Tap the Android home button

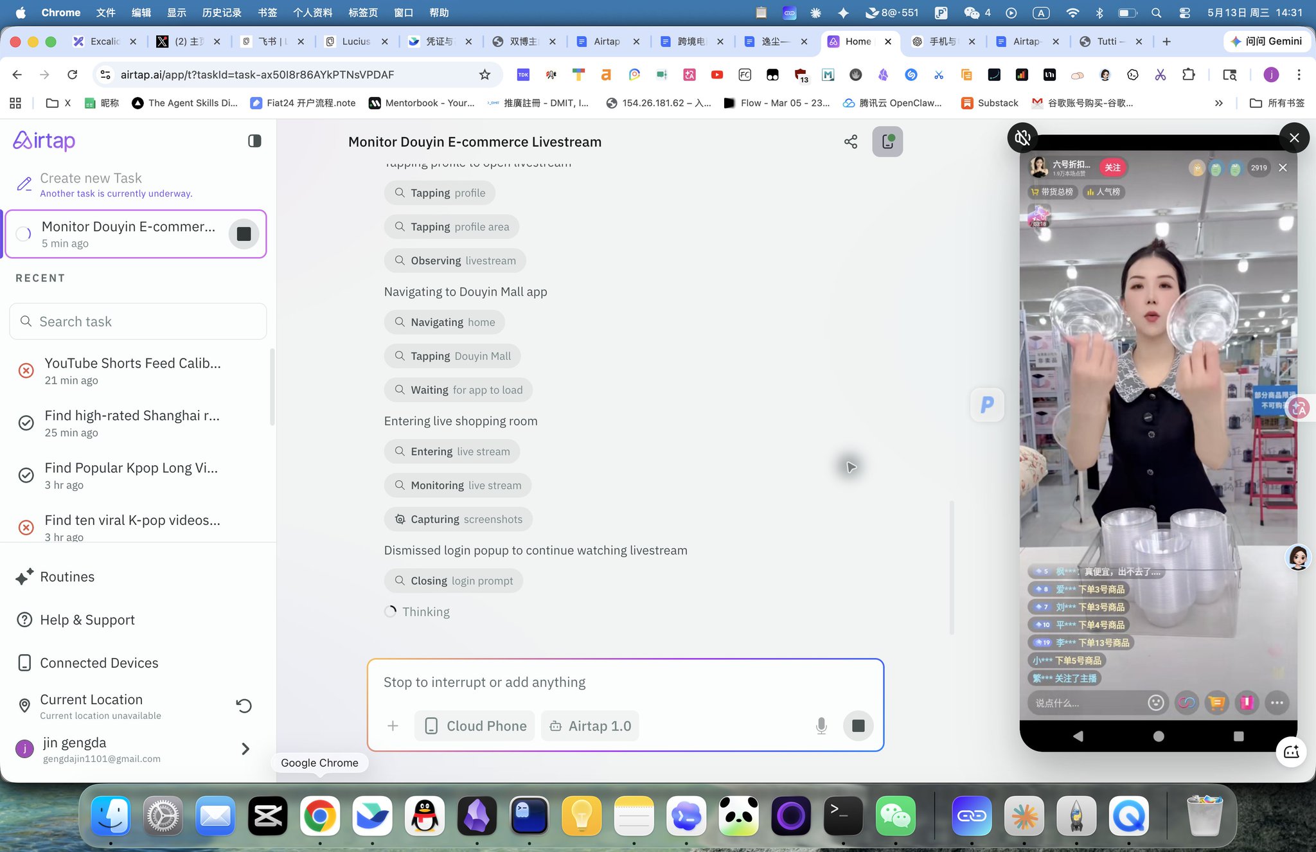[x=1159, y=736]
